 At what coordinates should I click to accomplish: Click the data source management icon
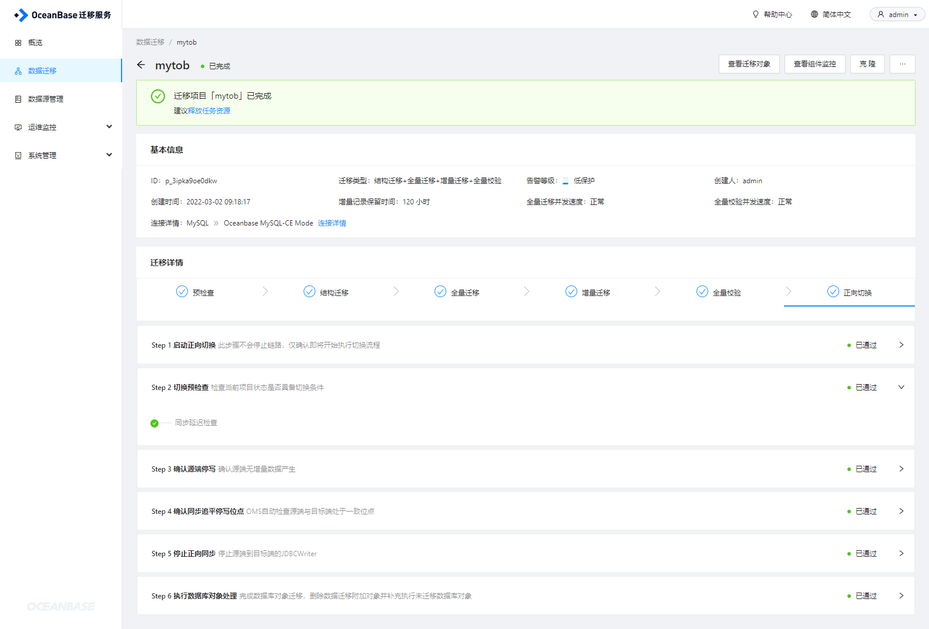[x=18, y=99]
